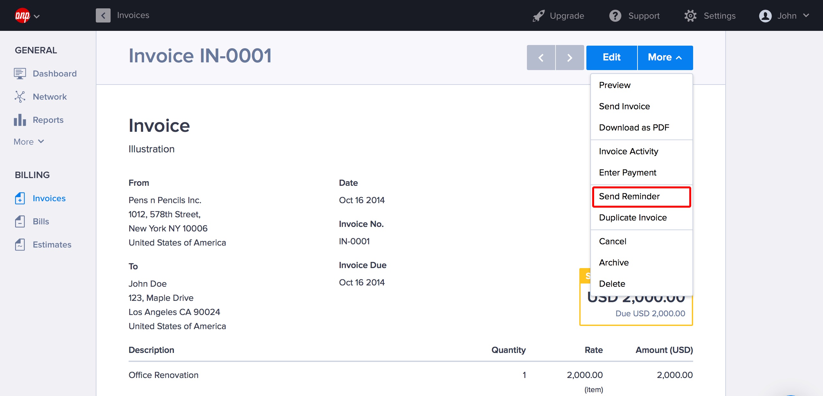Click the Estimates document icon
Screen dimensions: 823x396
point(20,245)
